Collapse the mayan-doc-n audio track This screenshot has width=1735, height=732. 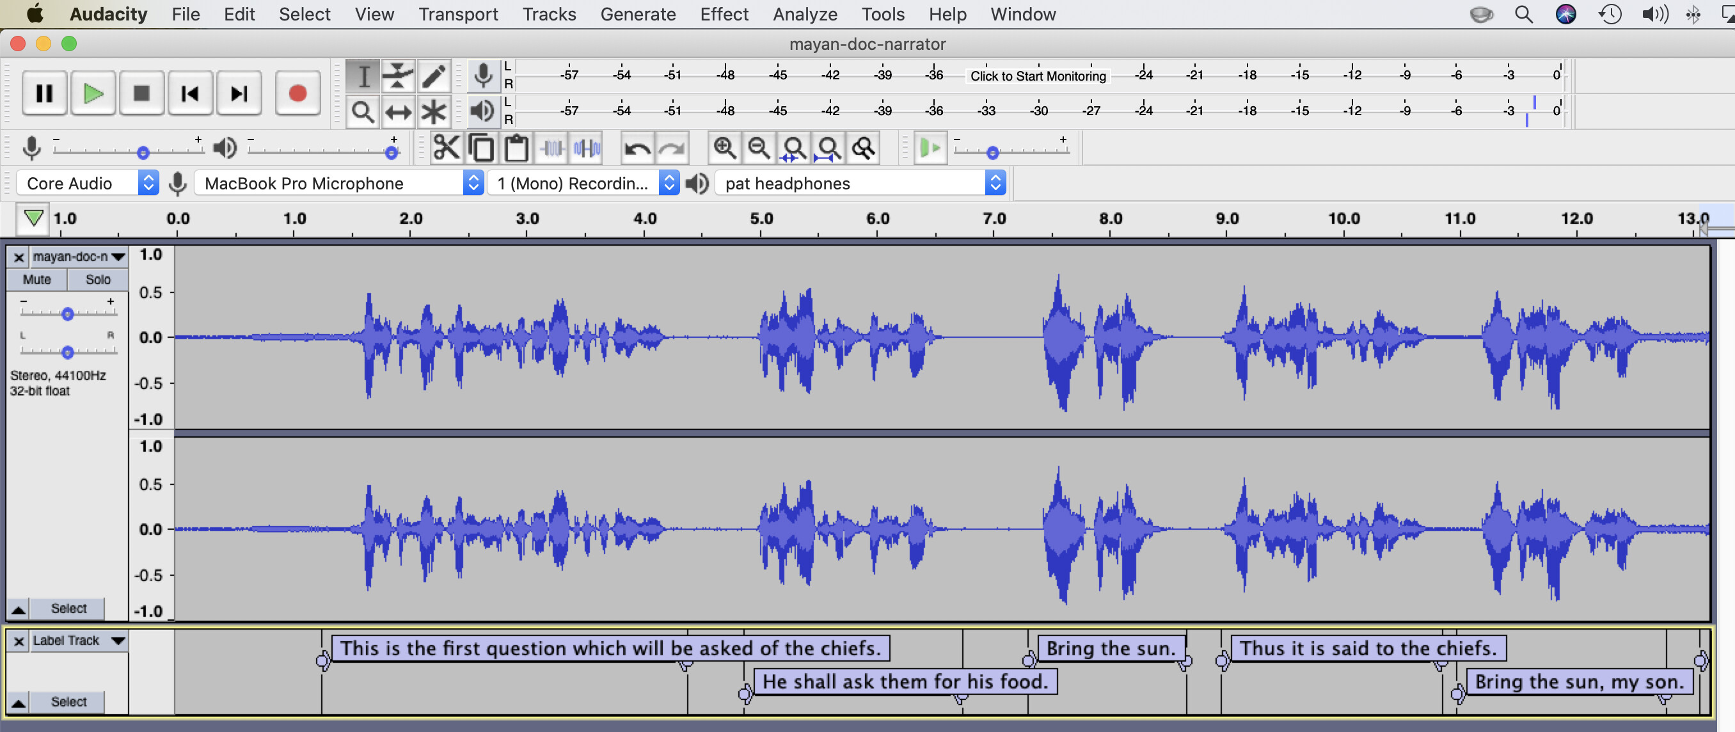tap(19, 609)
